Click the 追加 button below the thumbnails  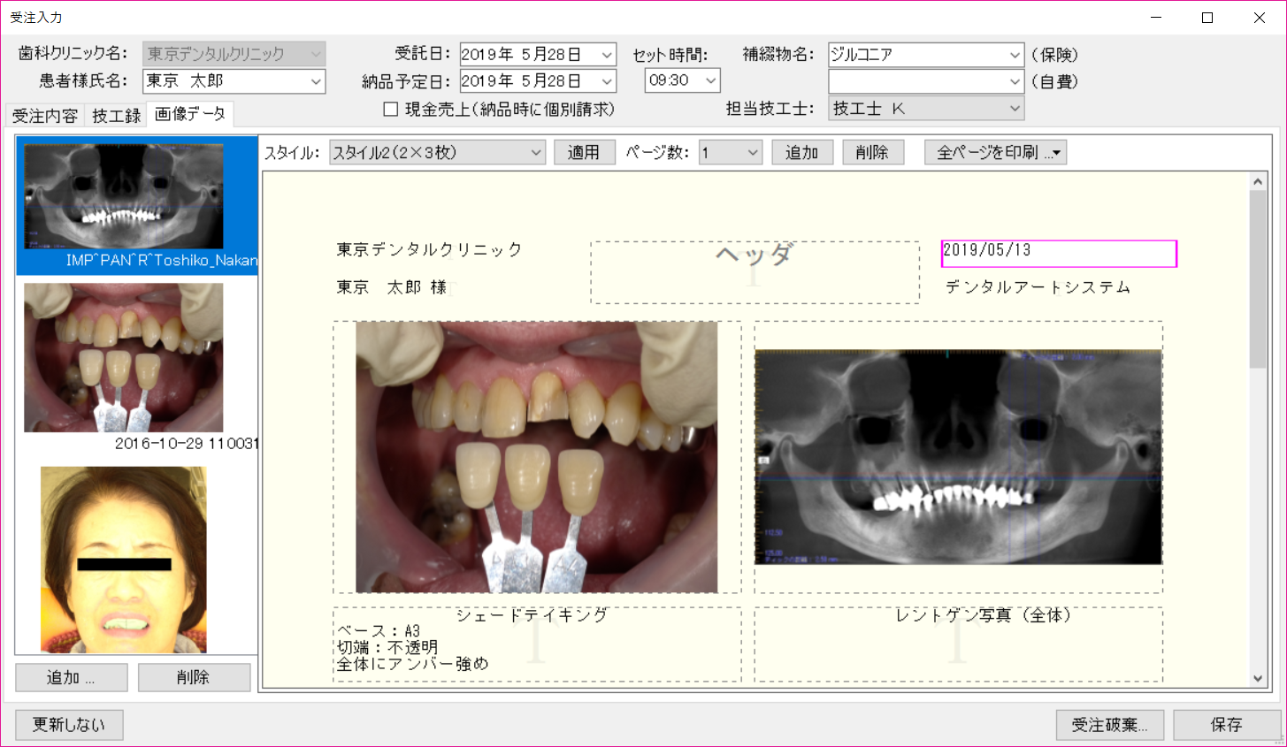pyautogui.click(x=71, y=678)
